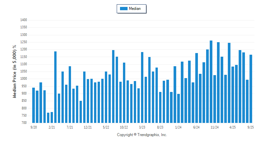Select the bar for 9/20
Image resolution: width=263 pixels, height=143 pixels.
[x=34, y=105]
